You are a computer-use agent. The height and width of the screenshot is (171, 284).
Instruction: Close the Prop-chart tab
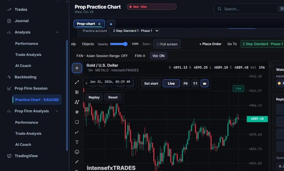coord(99,24)
